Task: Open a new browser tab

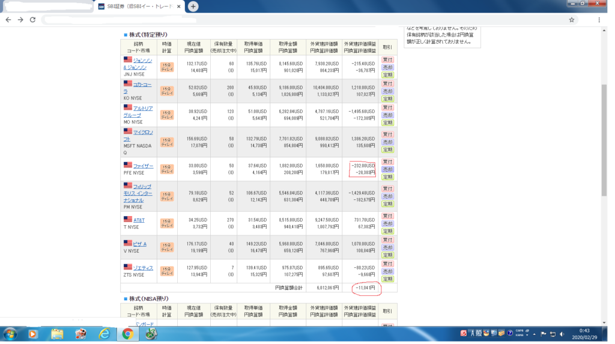Action: point(193,6)
